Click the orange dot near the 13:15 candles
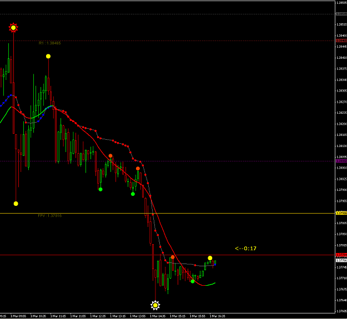 (110, 156)
